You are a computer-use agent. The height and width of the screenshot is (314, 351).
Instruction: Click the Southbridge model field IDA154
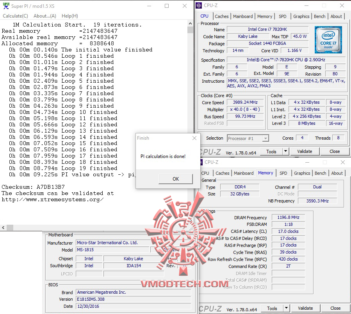point(134,266)
